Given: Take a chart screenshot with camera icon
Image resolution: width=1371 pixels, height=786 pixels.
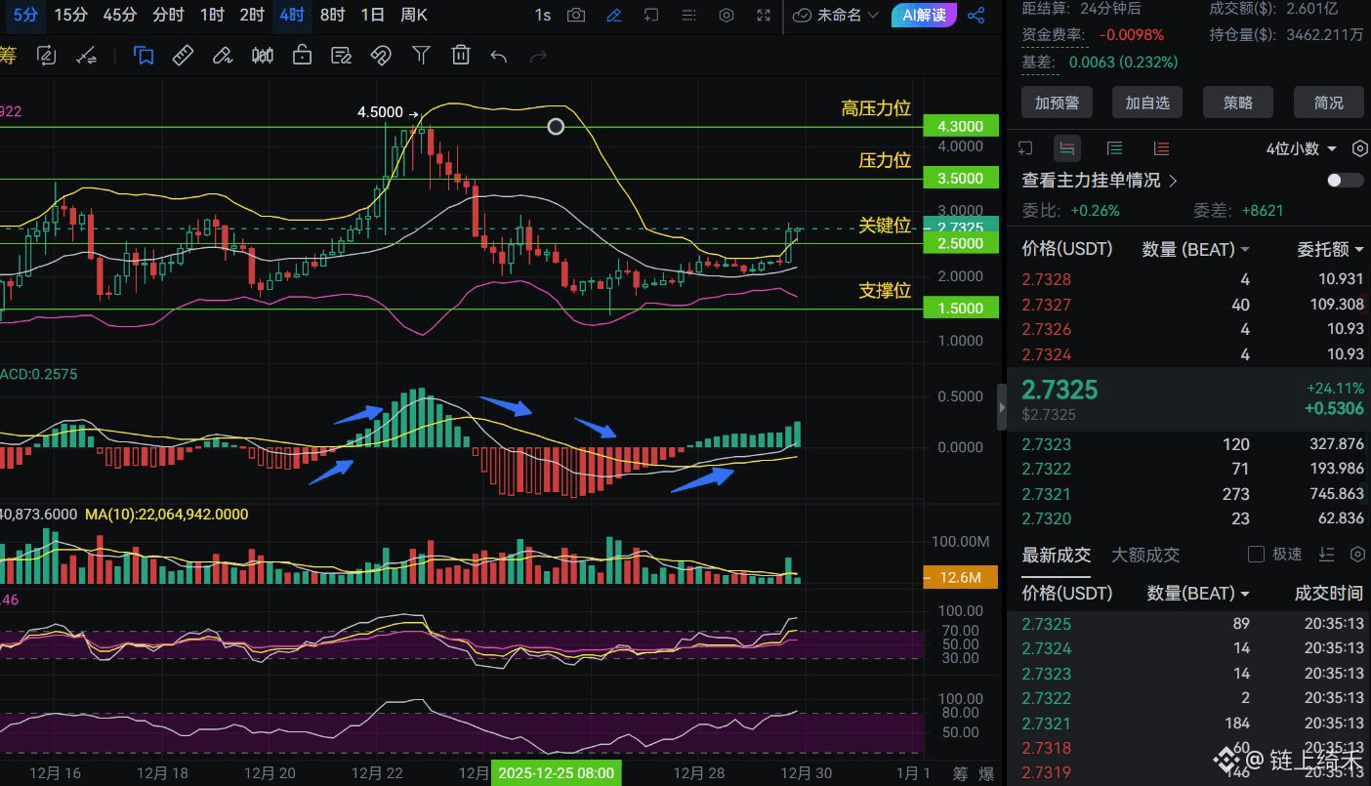Looking at the screenshot, I should [576, 16].
